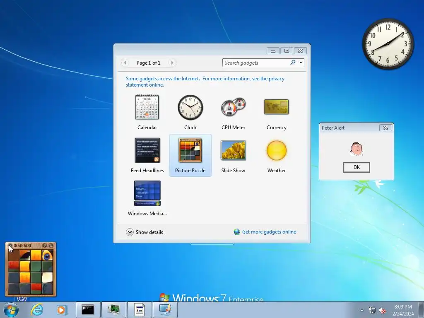Open the search gadgets dropdown arrow
The width and height of the screenshot is (424, 318).
click(301, 63)
